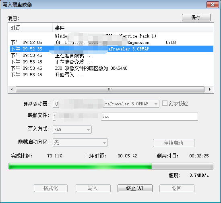
Task: Toggle the 刻录校验 checkbox
Action: point(165,103)
